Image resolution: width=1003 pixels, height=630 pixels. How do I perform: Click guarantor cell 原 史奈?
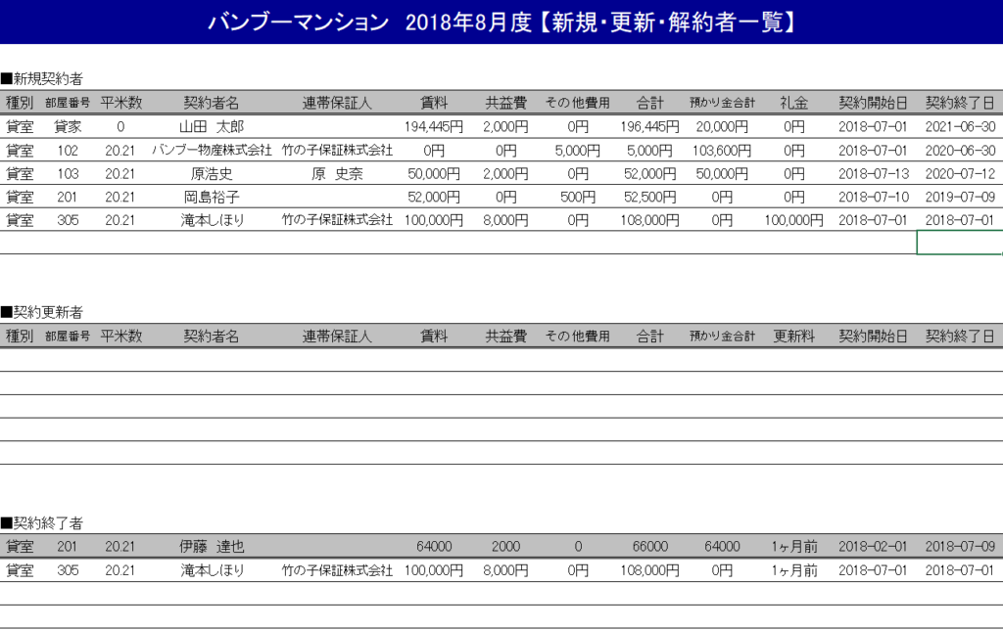tap(337, 174)
